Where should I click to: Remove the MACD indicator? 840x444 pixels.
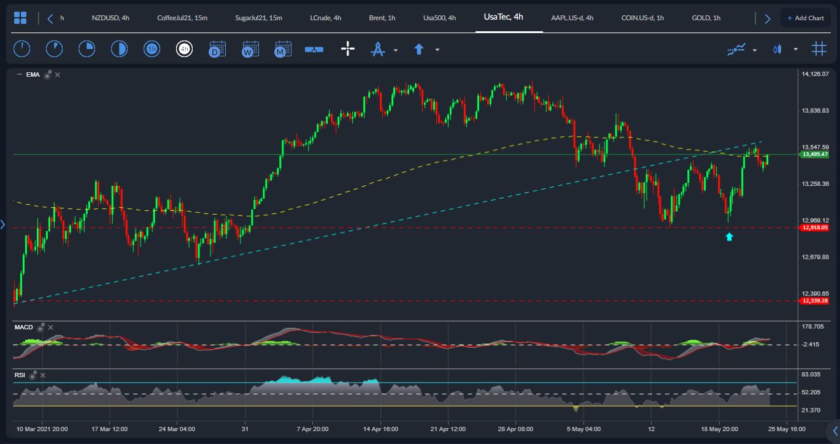coord(51,327)
